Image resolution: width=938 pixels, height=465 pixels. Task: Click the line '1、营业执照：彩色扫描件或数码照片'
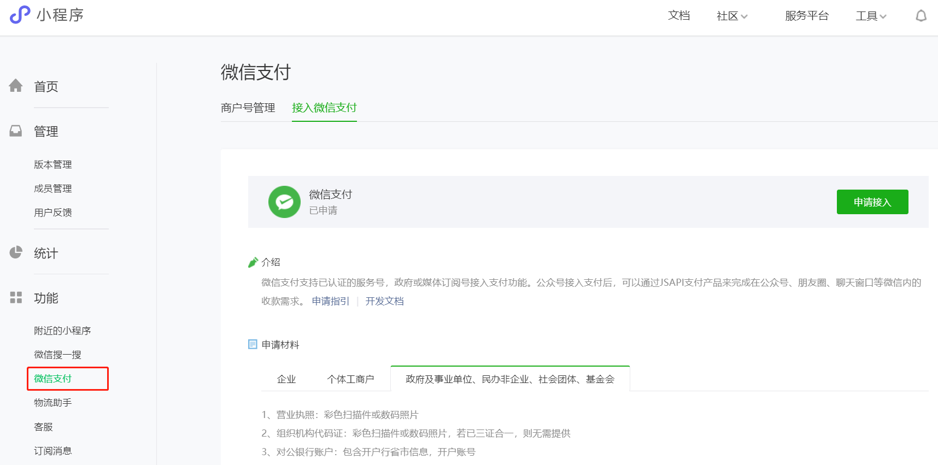coord(340,415)
